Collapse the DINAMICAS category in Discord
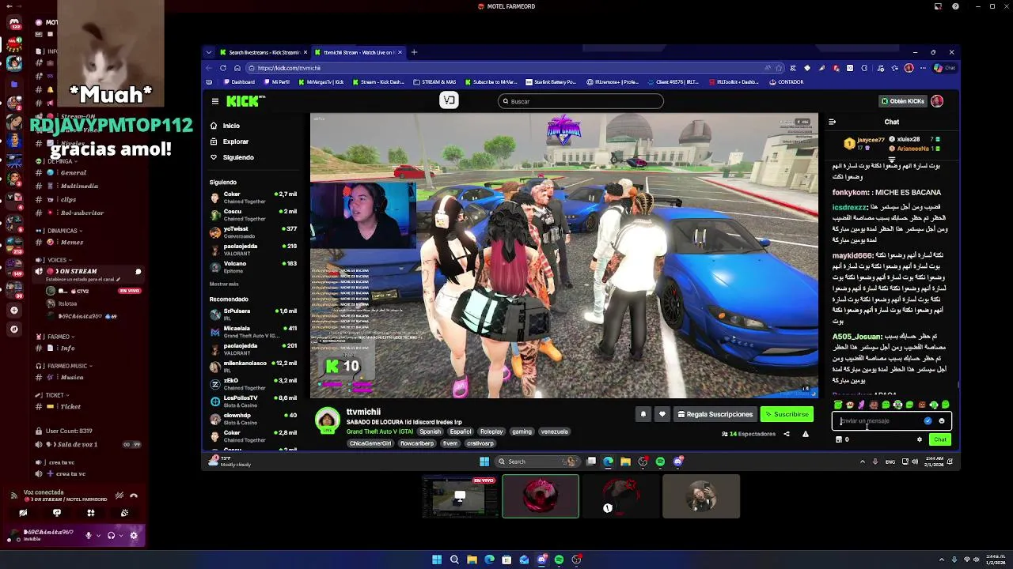 pos(66,231)
